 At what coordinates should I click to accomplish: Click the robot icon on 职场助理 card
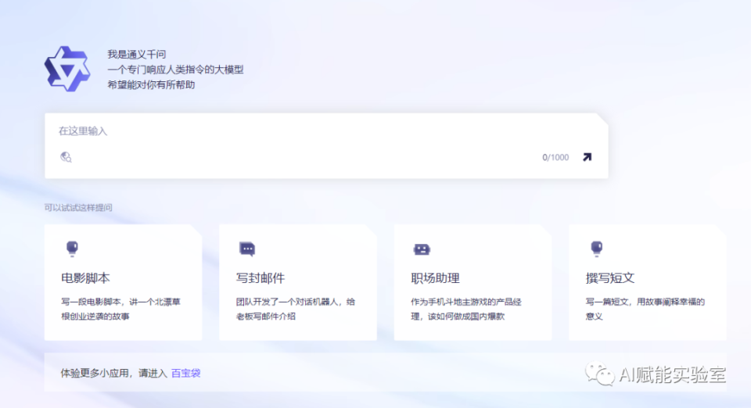click(422, 249)
